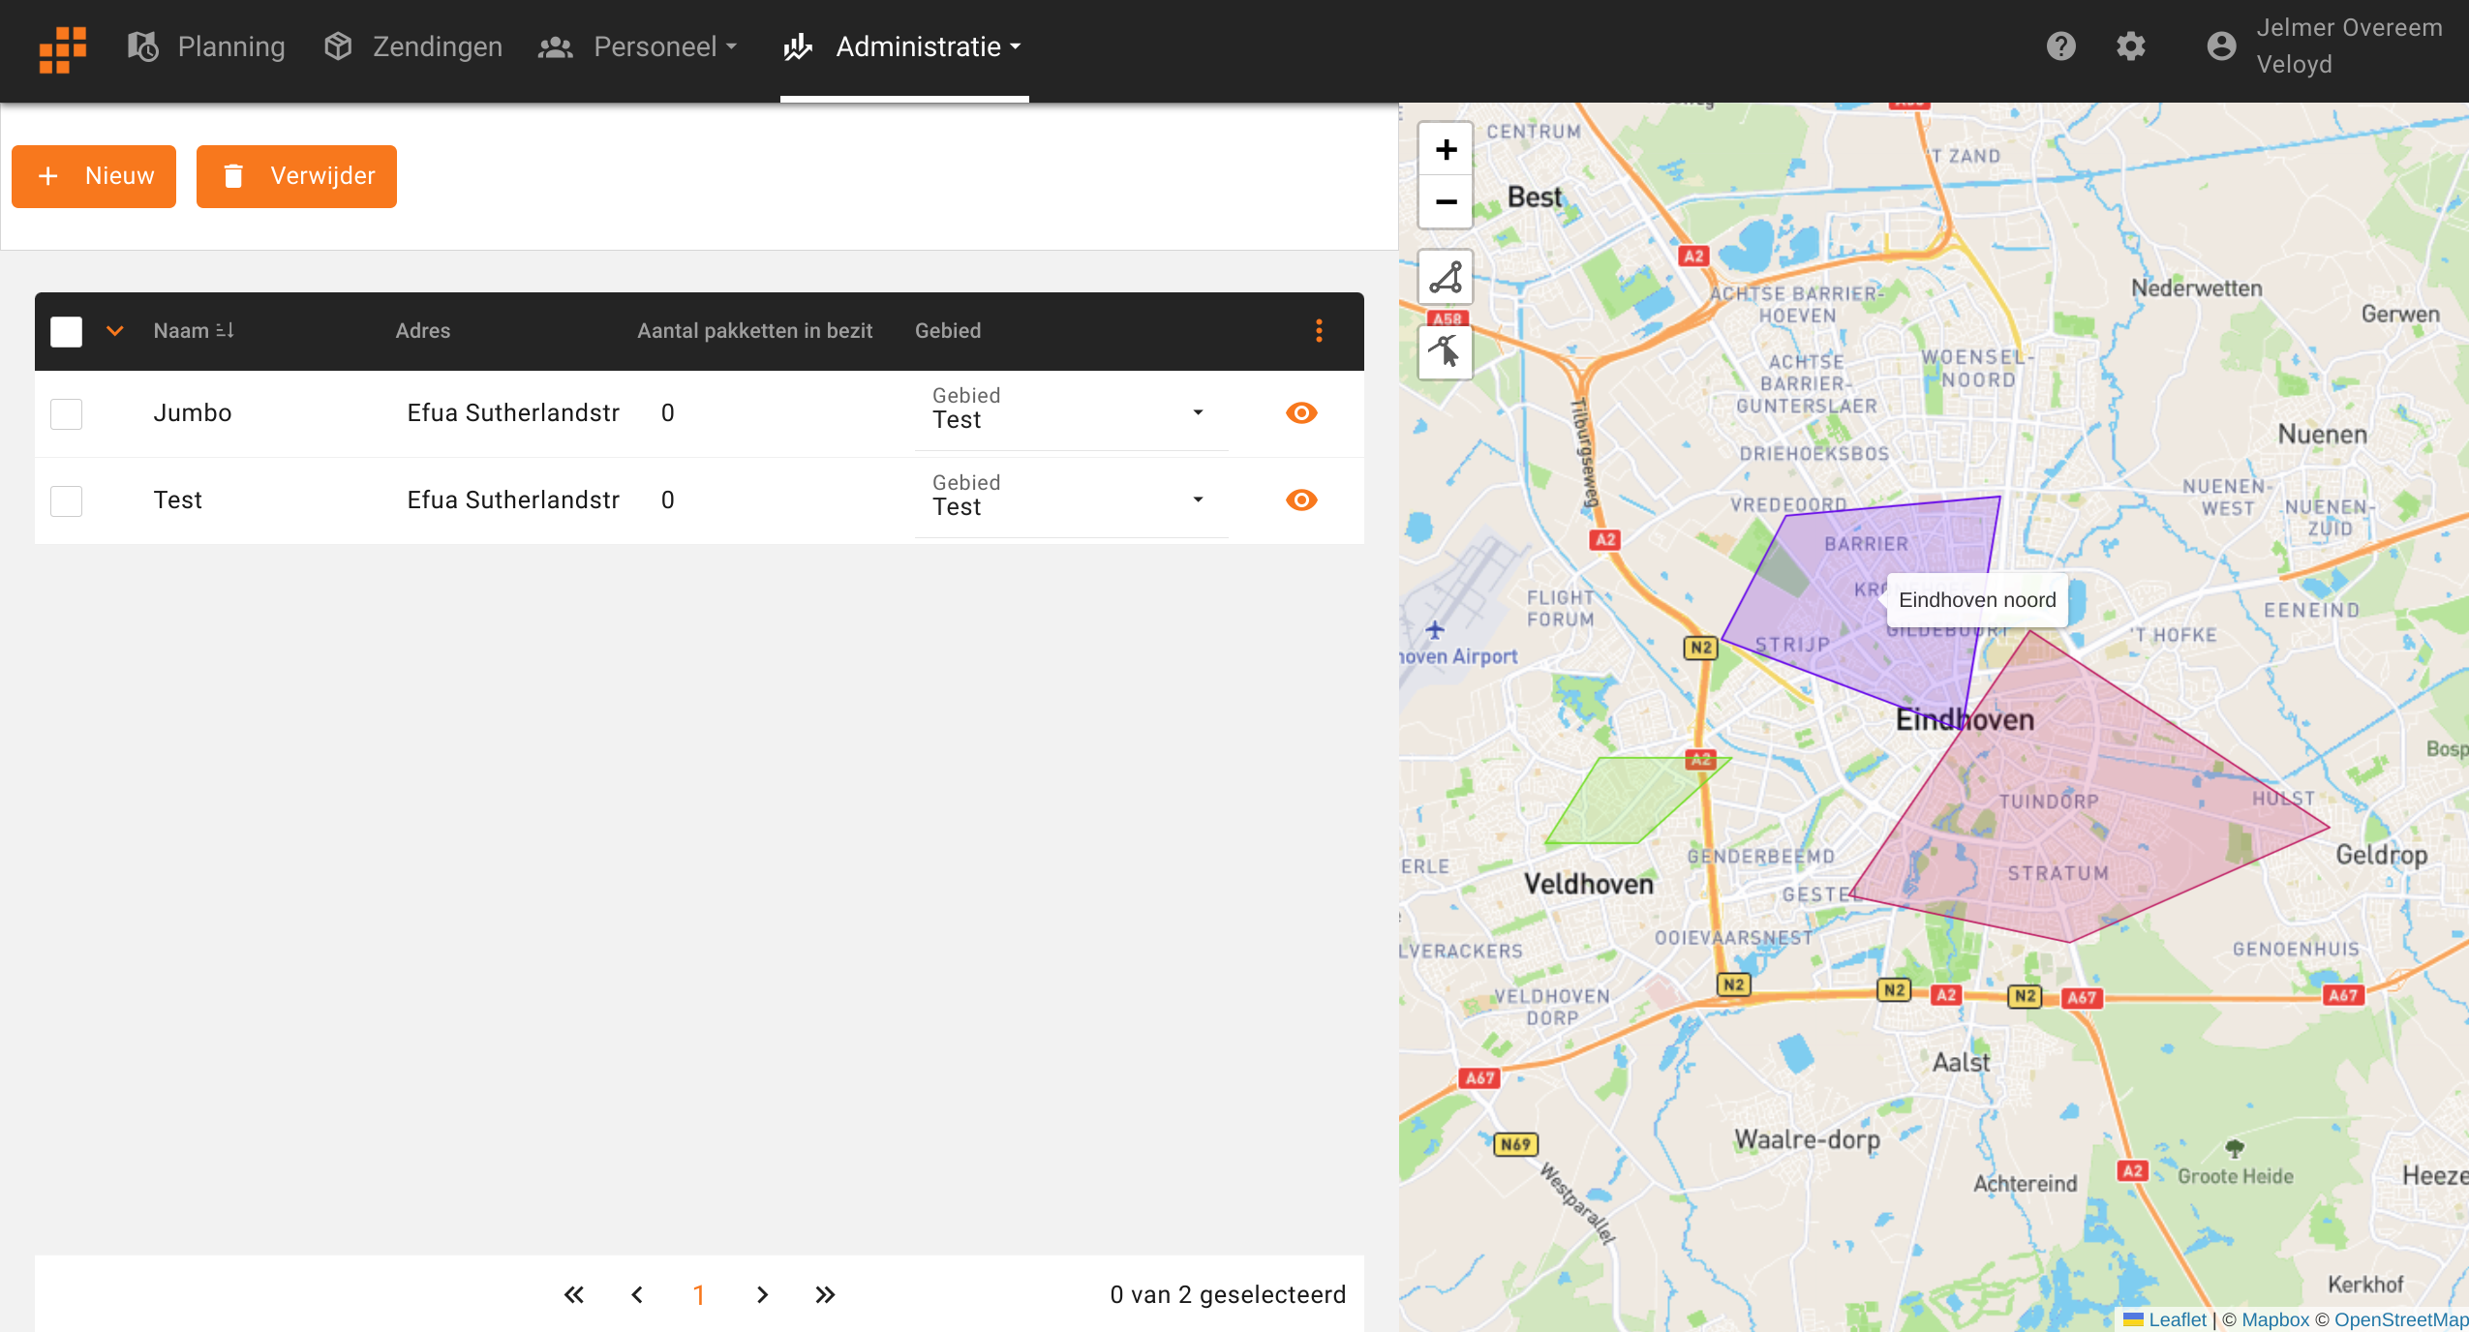Tick the Jumbo row checkbox

pos(67,413)
